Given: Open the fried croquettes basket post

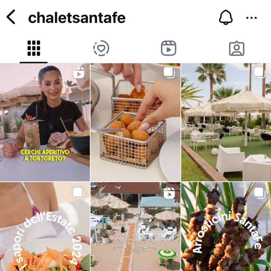Looking at the screenshot, I should click(135, 122).
